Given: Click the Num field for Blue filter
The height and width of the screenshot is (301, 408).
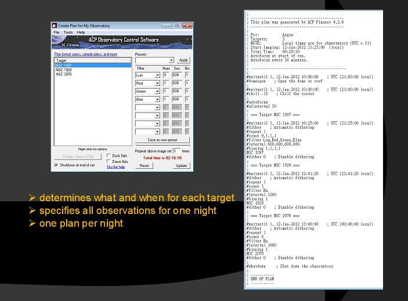Looking at the screenshot, I should 166,99.
